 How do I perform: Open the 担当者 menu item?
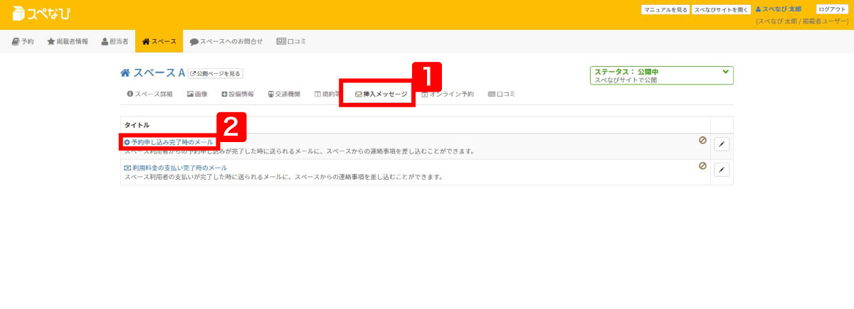(115, 42)
